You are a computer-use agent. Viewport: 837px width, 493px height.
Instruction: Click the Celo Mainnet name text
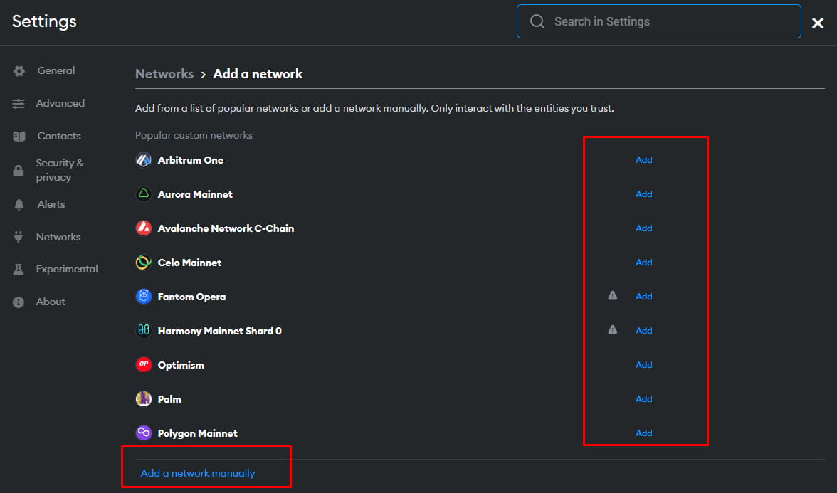click(189, 263)
